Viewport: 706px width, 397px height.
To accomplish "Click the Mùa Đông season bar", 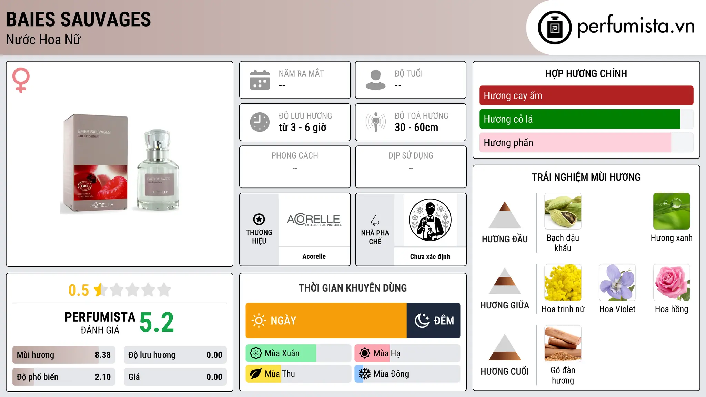I will pyautogui.click(x=407, y=374).
